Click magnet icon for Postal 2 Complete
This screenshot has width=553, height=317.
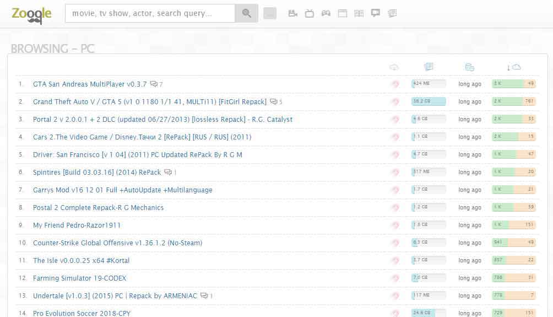click(x=395, y=208)
